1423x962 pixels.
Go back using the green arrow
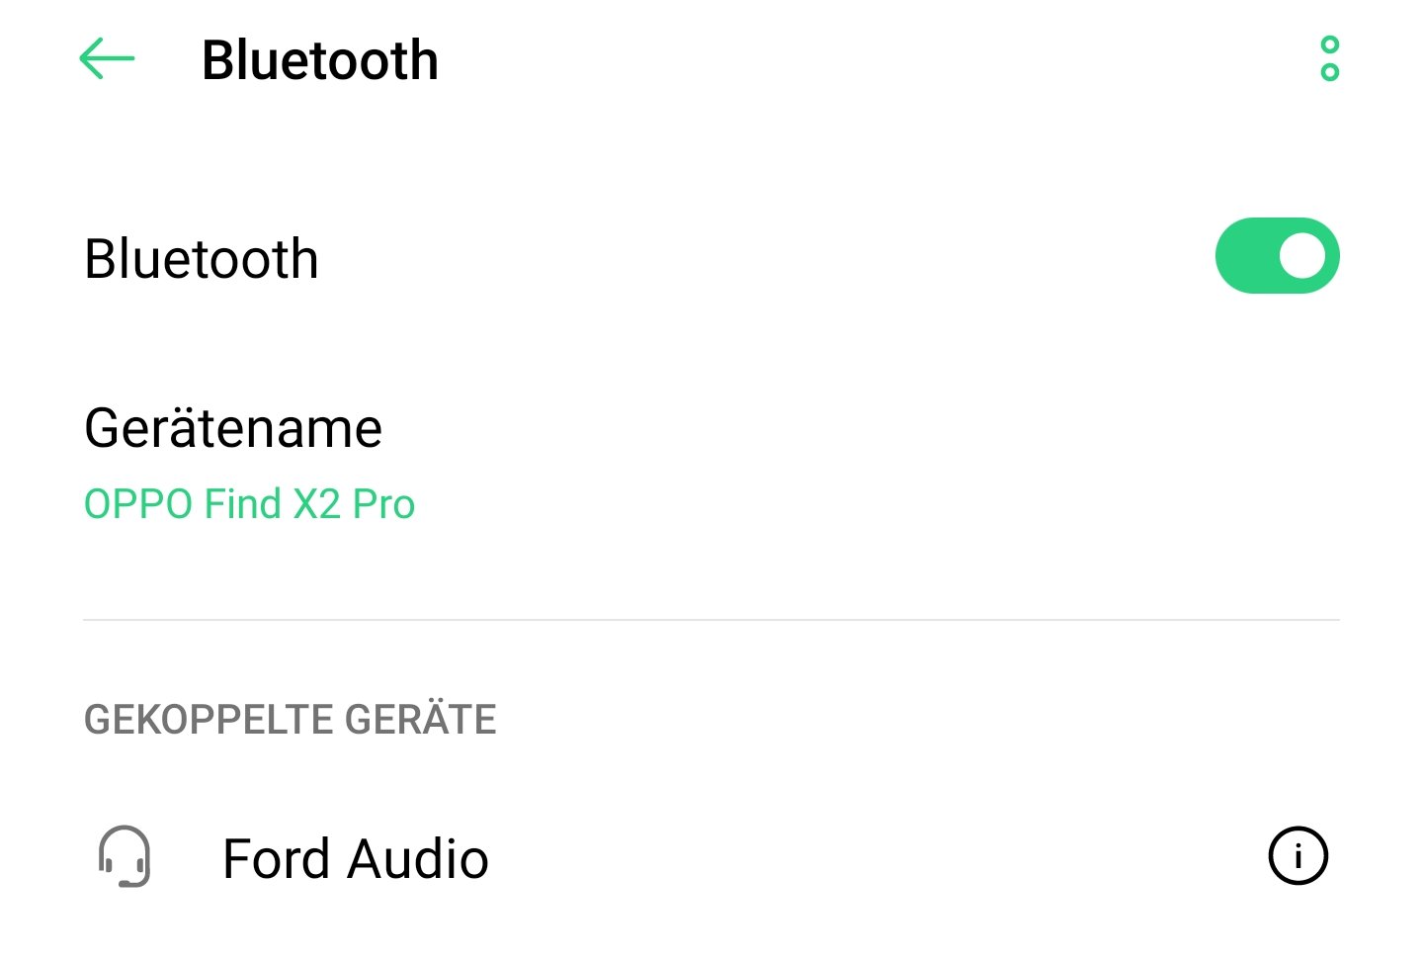[107, 59]
